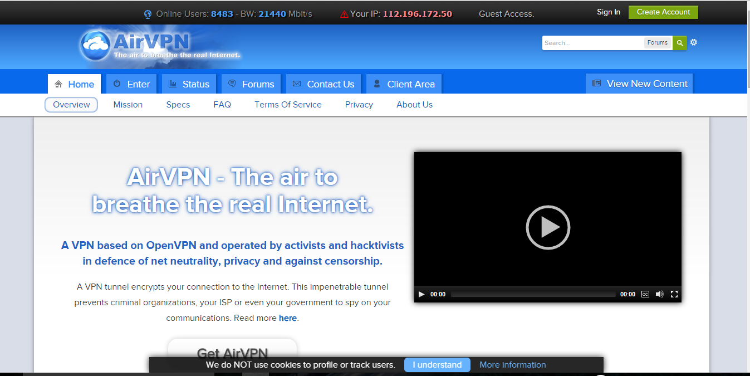Viewport: 750px width, 376px height.
Task: Click the Sign In link
Action: pyautogui.click(x=609, y=12)
